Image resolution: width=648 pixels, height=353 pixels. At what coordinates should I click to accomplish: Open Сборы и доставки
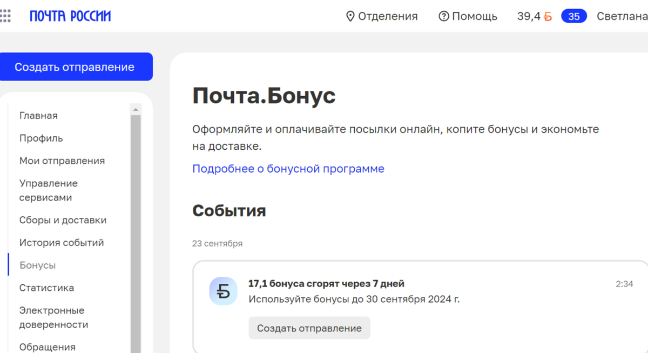(x=63, y=220)
